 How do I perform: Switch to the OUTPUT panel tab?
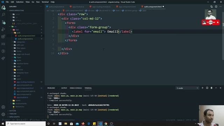click(x=64, y=88)
